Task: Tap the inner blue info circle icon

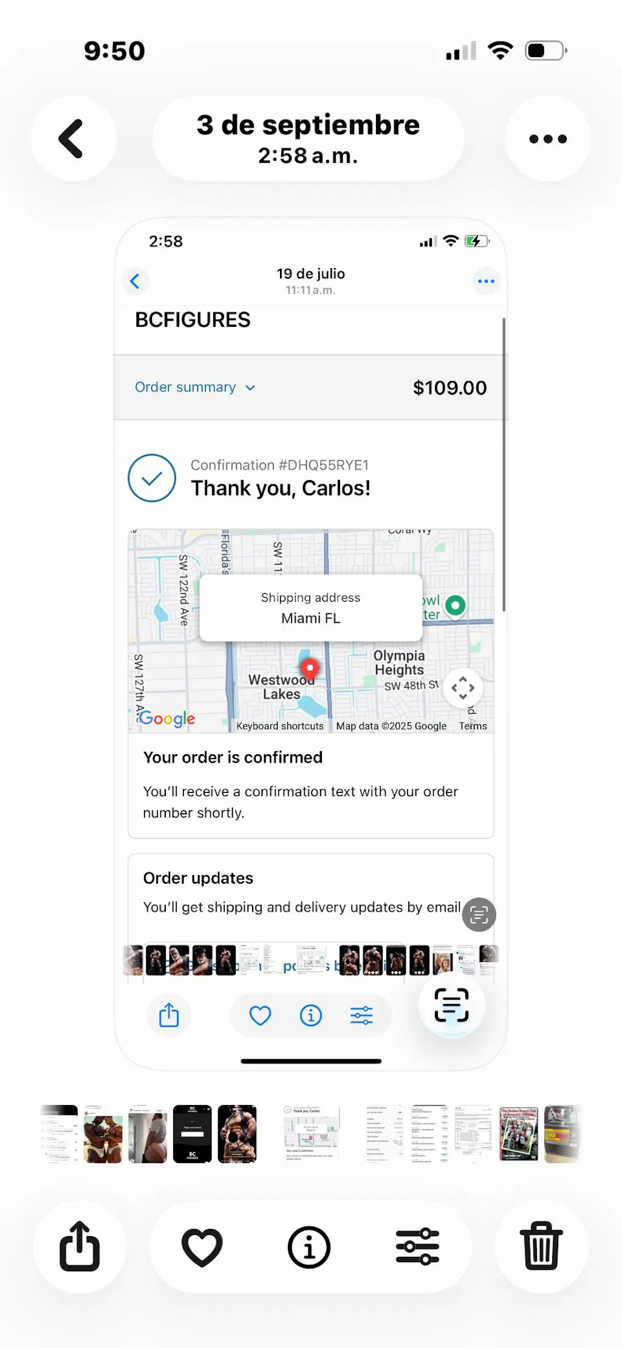Action: [310, 1015]
